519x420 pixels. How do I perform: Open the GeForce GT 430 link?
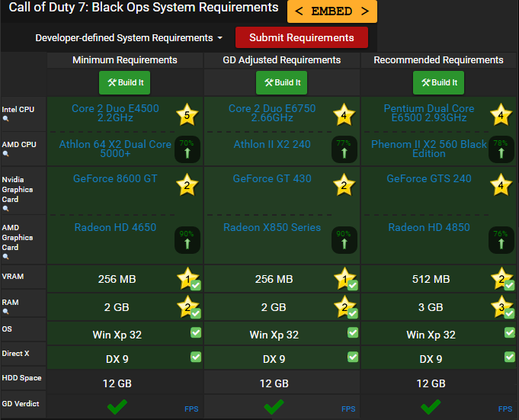(272, 178)
